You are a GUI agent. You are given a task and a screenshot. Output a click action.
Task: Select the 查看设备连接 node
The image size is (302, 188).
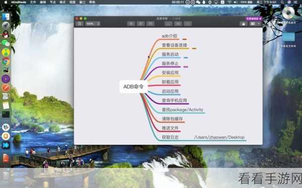[174, 45]
